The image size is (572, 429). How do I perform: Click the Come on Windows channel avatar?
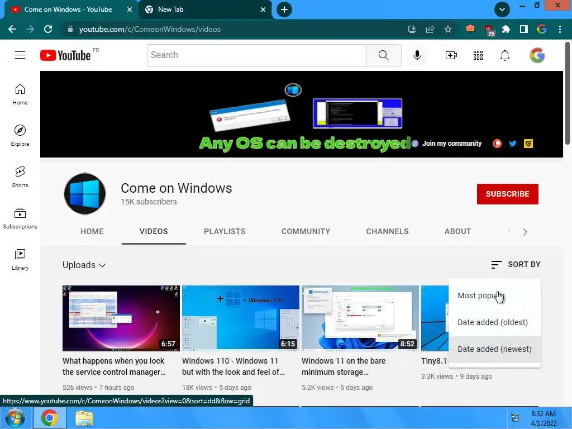[x=85, y=194]
